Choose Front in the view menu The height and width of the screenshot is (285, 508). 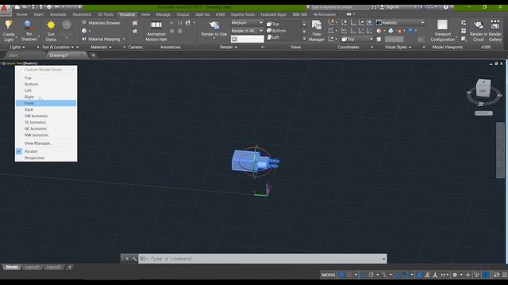pos(46,103)
